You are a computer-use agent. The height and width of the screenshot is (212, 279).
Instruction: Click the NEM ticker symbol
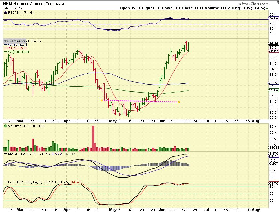[8, 4]
